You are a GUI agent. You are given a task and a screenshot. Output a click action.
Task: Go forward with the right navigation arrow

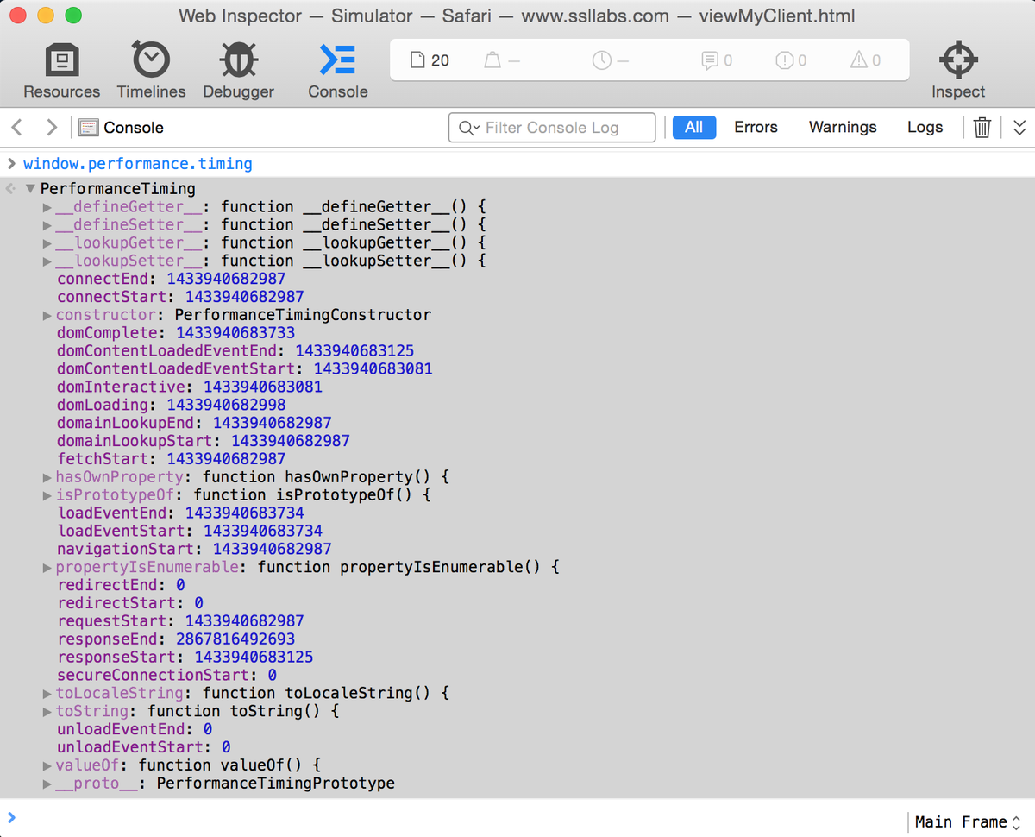[x=51, y=128]
